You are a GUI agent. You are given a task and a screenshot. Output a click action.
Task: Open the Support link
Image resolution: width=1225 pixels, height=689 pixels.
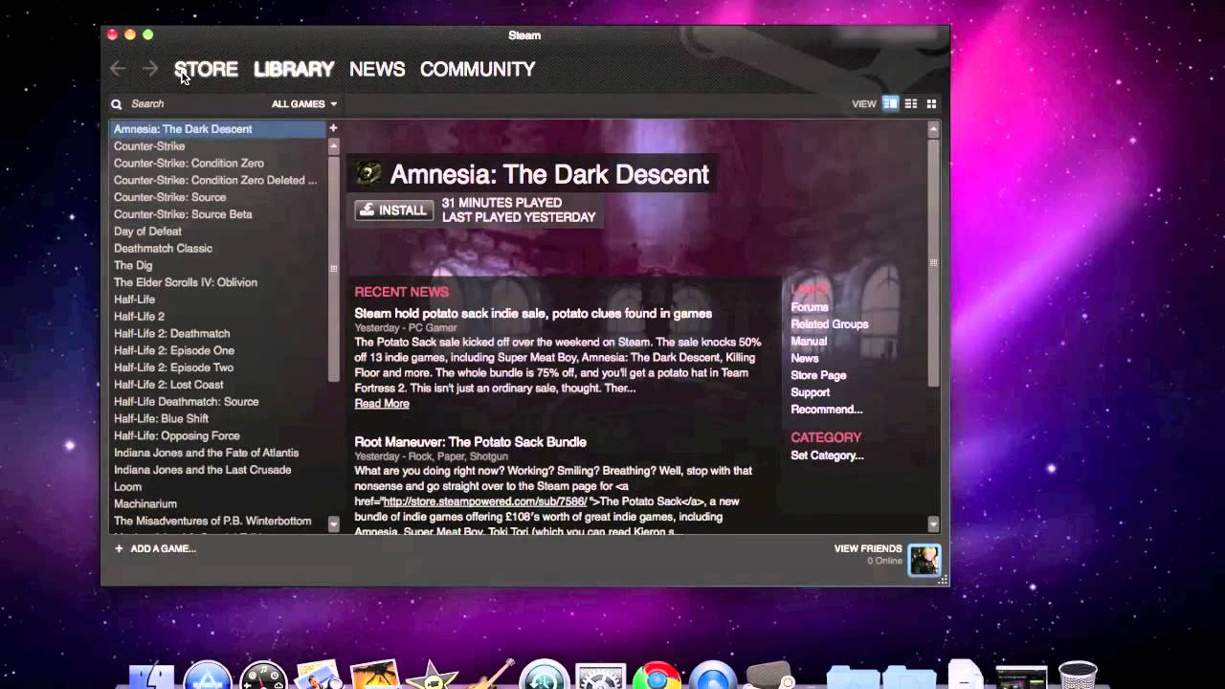coord(811,393)
